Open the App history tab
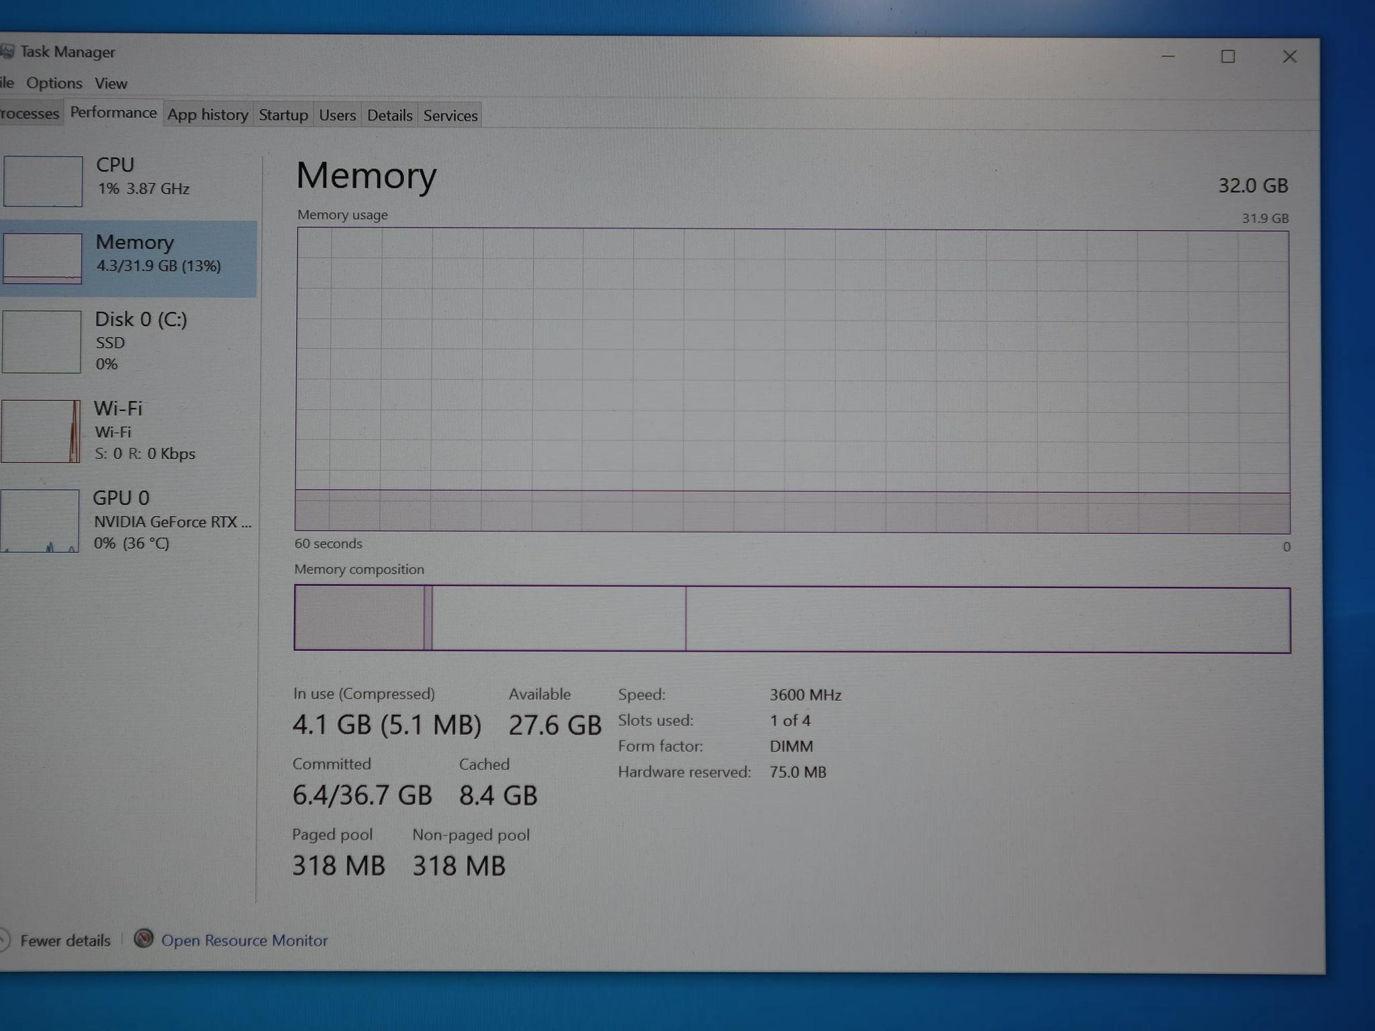Image resolution: width=1375 pixels, height=1031 pixels. tap(208, 115)
